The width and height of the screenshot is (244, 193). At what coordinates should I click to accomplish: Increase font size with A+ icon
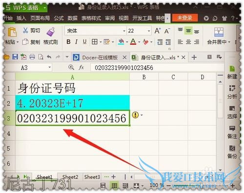pos(158,31)
